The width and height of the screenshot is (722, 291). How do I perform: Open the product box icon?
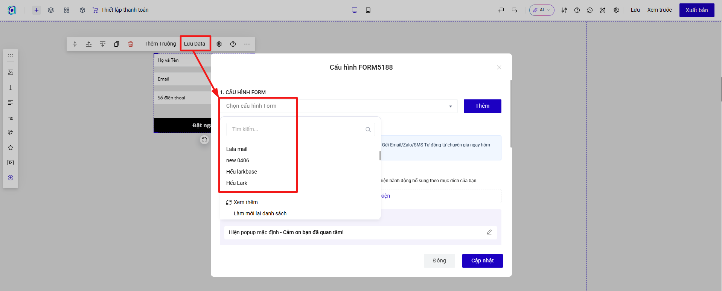point(82,10)
